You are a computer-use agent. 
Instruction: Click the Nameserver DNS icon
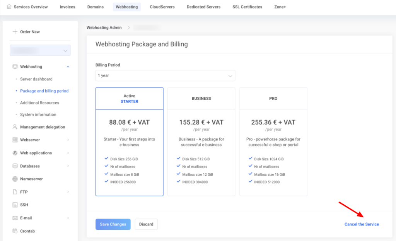[15, 179]
